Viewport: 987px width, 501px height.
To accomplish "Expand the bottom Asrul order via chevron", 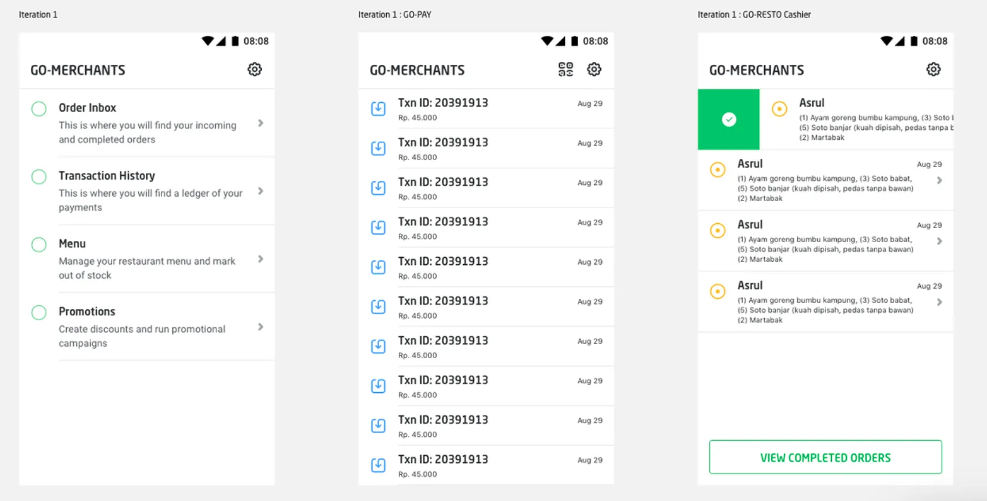I will coord(939,302).
